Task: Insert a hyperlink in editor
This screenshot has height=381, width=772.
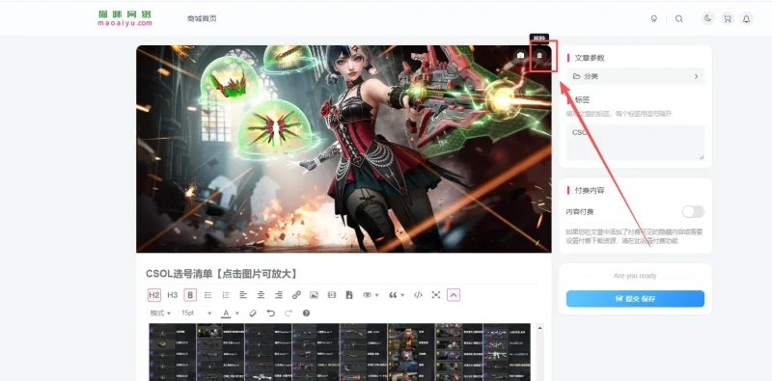Action: click(x=296, y=295)
